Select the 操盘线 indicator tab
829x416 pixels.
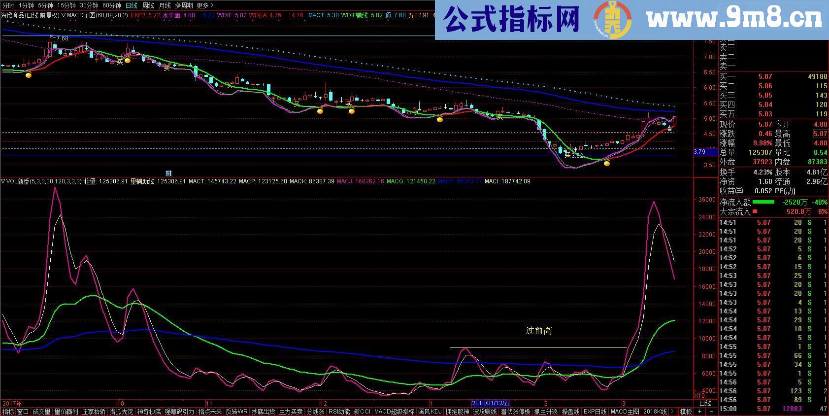point(570,412)
